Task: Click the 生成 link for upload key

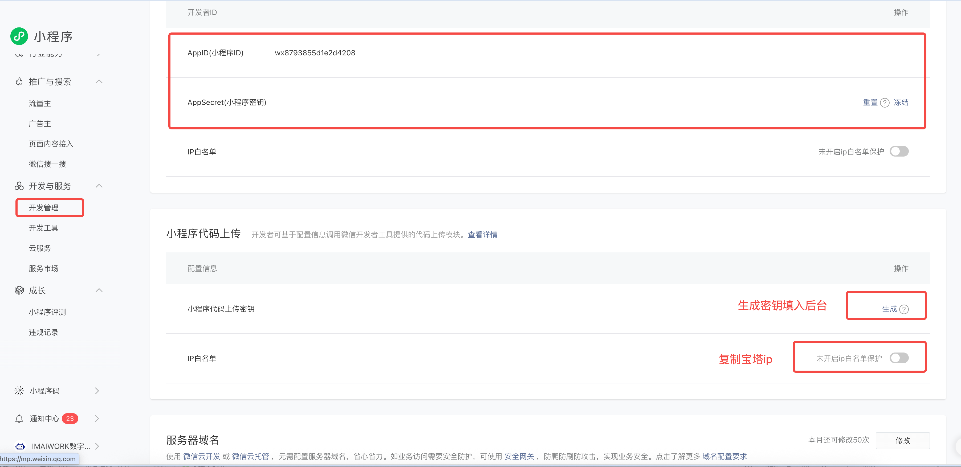Action: pyautogui.click(x=889, y=309)
